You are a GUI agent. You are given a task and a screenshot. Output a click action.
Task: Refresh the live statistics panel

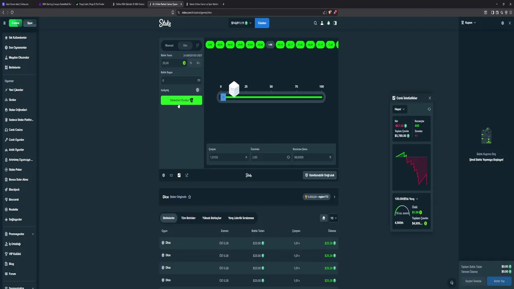[x=429, y=109]
